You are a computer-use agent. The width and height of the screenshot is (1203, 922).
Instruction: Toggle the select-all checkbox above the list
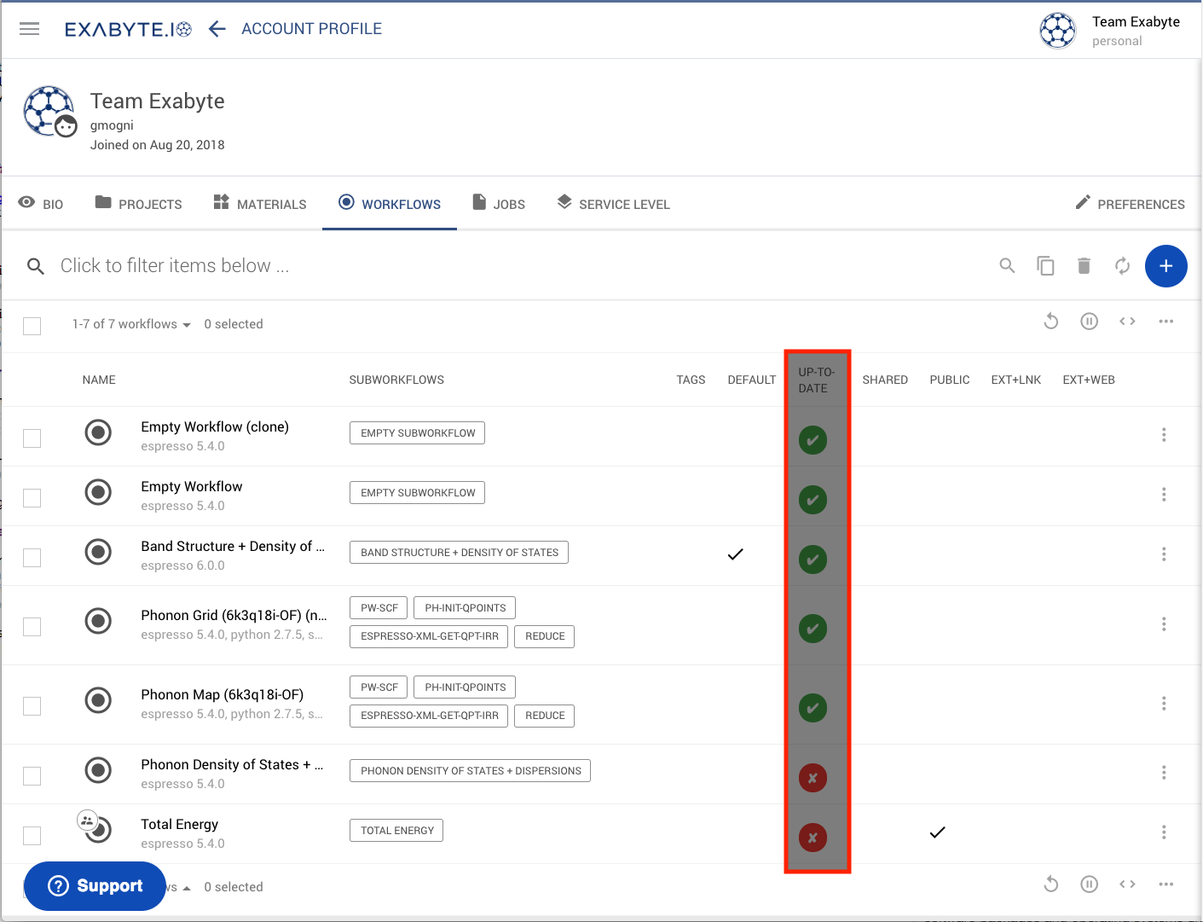[32, 326]
